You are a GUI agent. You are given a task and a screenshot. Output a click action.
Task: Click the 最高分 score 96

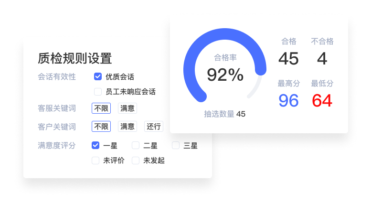(x=288, y=101)
